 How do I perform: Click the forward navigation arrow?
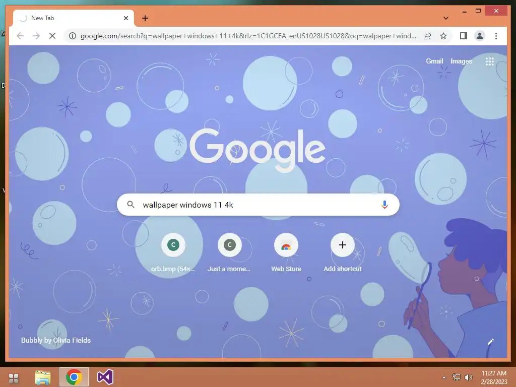pyautogui.click(x=36, y=36)
